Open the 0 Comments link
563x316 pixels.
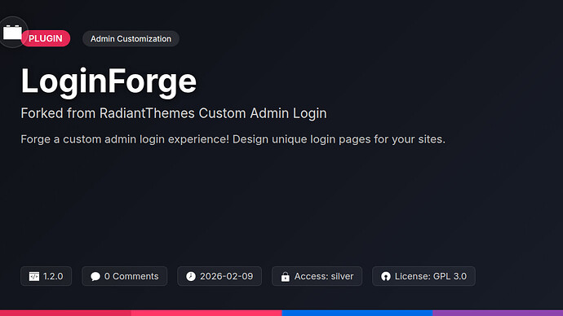[125, 276]
